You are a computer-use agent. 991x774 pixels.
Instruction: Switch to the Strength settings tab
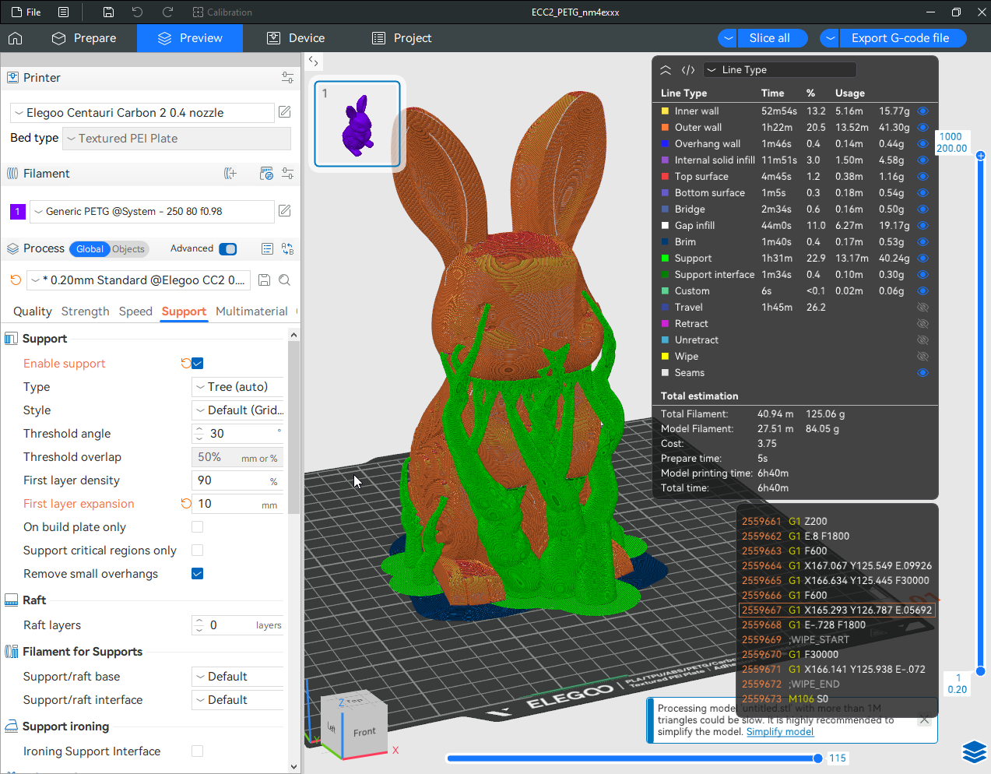tap(85, 311)
